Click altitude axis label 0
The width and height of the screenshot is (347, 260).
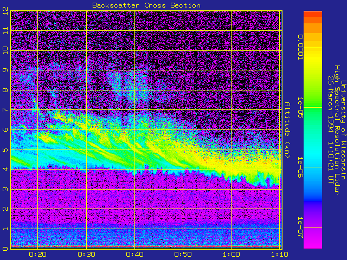click(5, 249)
